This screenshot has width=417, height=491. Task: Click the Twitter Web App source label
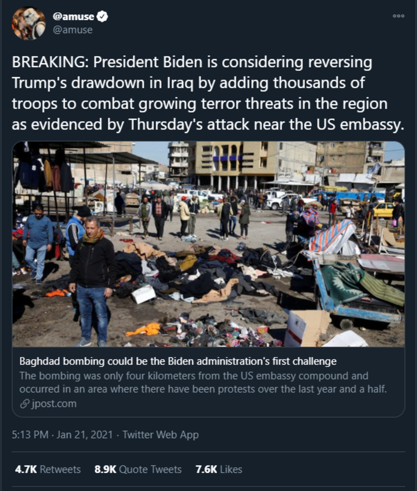click(160, 434)
